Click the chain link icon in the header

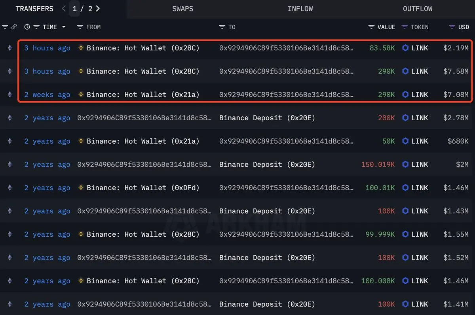click(14, 27)
